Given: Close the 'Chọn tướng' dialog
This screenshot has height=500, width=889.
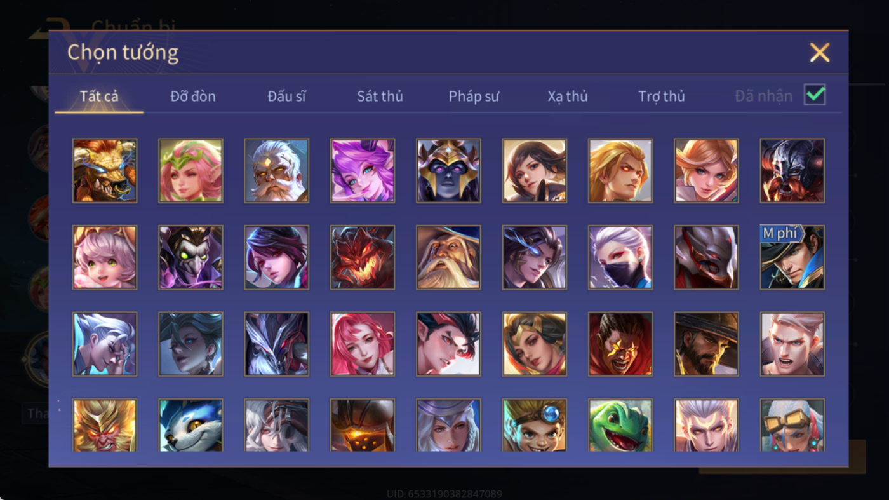Looking at the screenshot, I should click(x=820, y=52).
